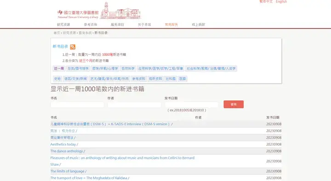Open the RSS feed icon beside 新书目录

(73, 47)
